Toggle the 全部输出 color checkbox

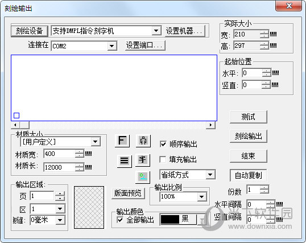coord(120,220)
